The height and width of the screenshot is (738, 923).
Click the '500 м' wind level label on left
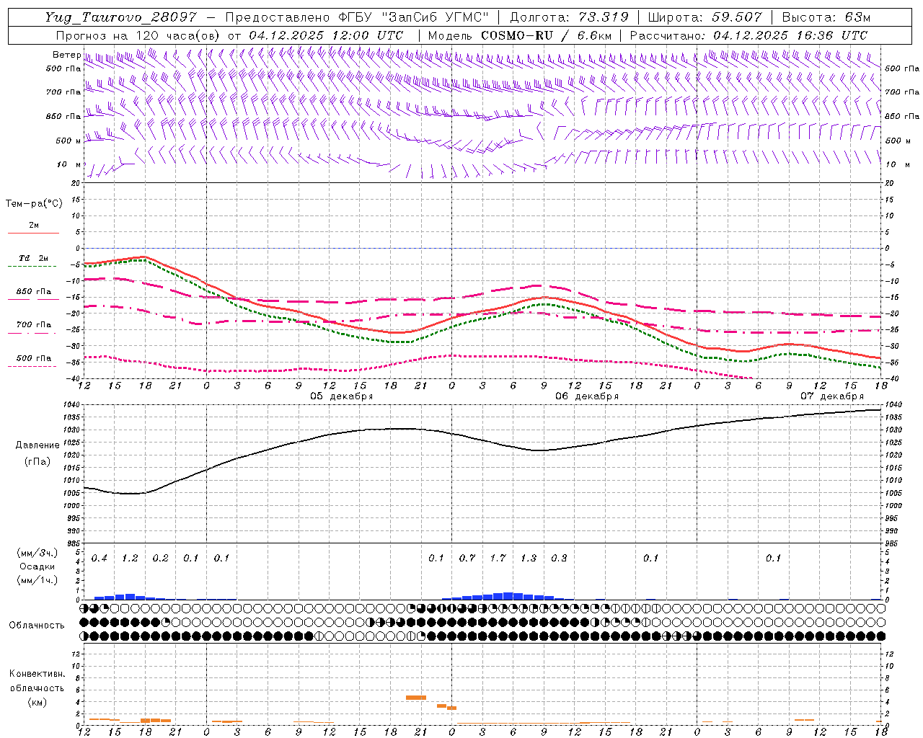pyautogui.click(x=69, y=141)
